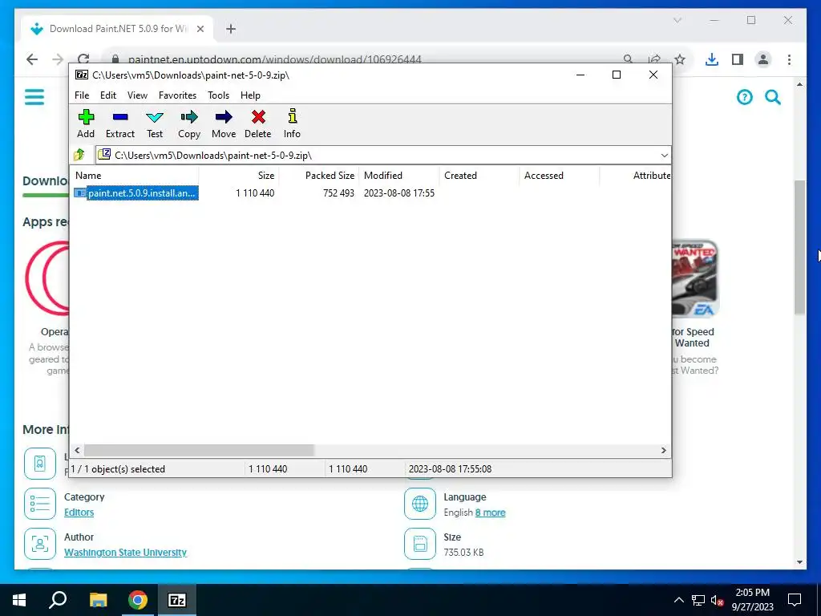This screenshot has height=616, width=821.
Task: Click Packed Size value 752 493
Action: 338,192
